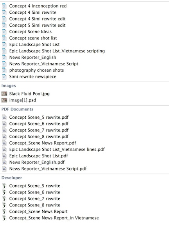Click document icon beside Epic Landscape Shot List
The width and height of the screenshot is (169, 228).
coord(4,45)
